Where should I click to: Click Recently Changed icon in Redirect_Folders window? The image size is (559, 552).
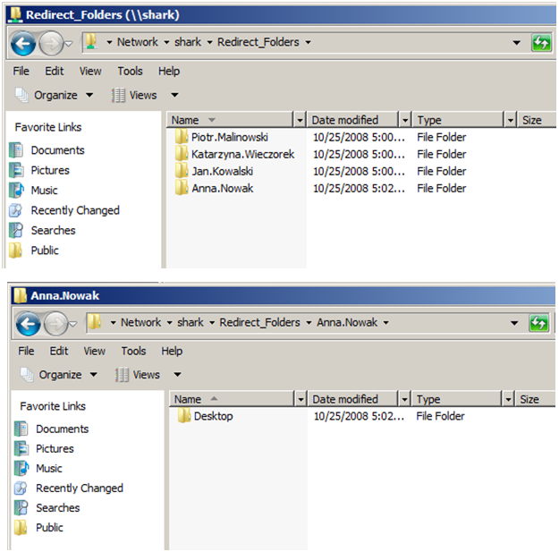click(x=16, y=210)
